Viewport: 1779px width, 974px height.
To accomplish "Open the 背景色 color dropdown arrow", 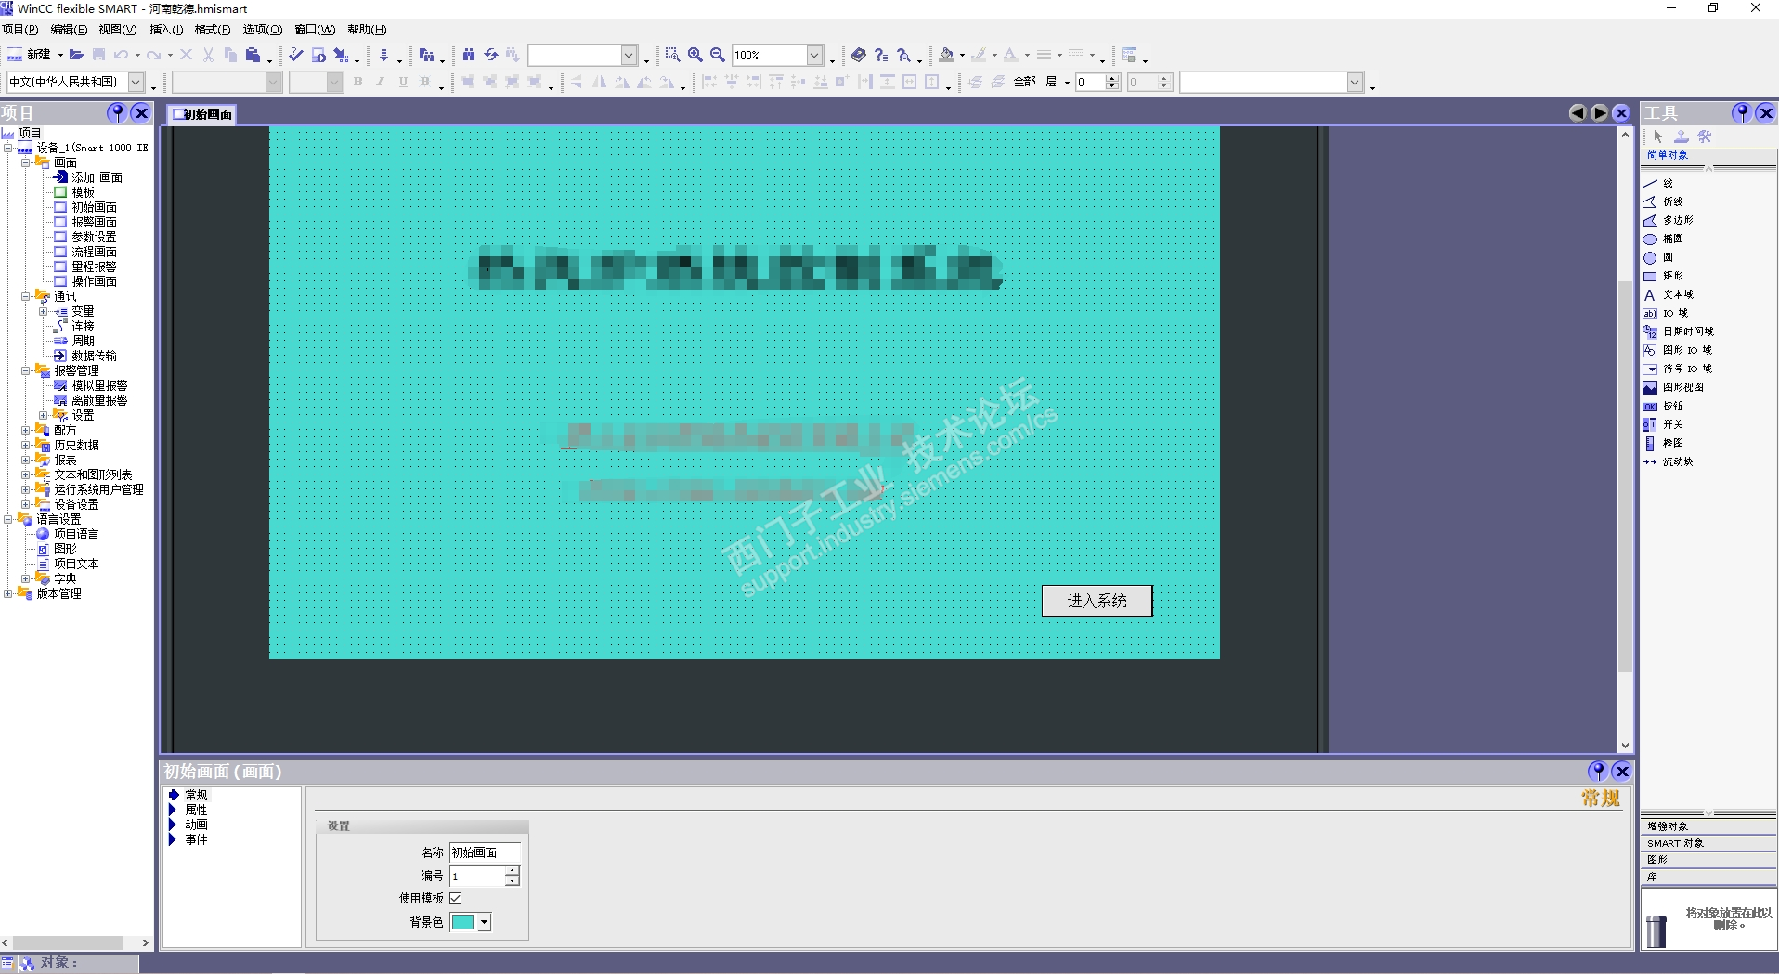I will [x=484, y=922].
